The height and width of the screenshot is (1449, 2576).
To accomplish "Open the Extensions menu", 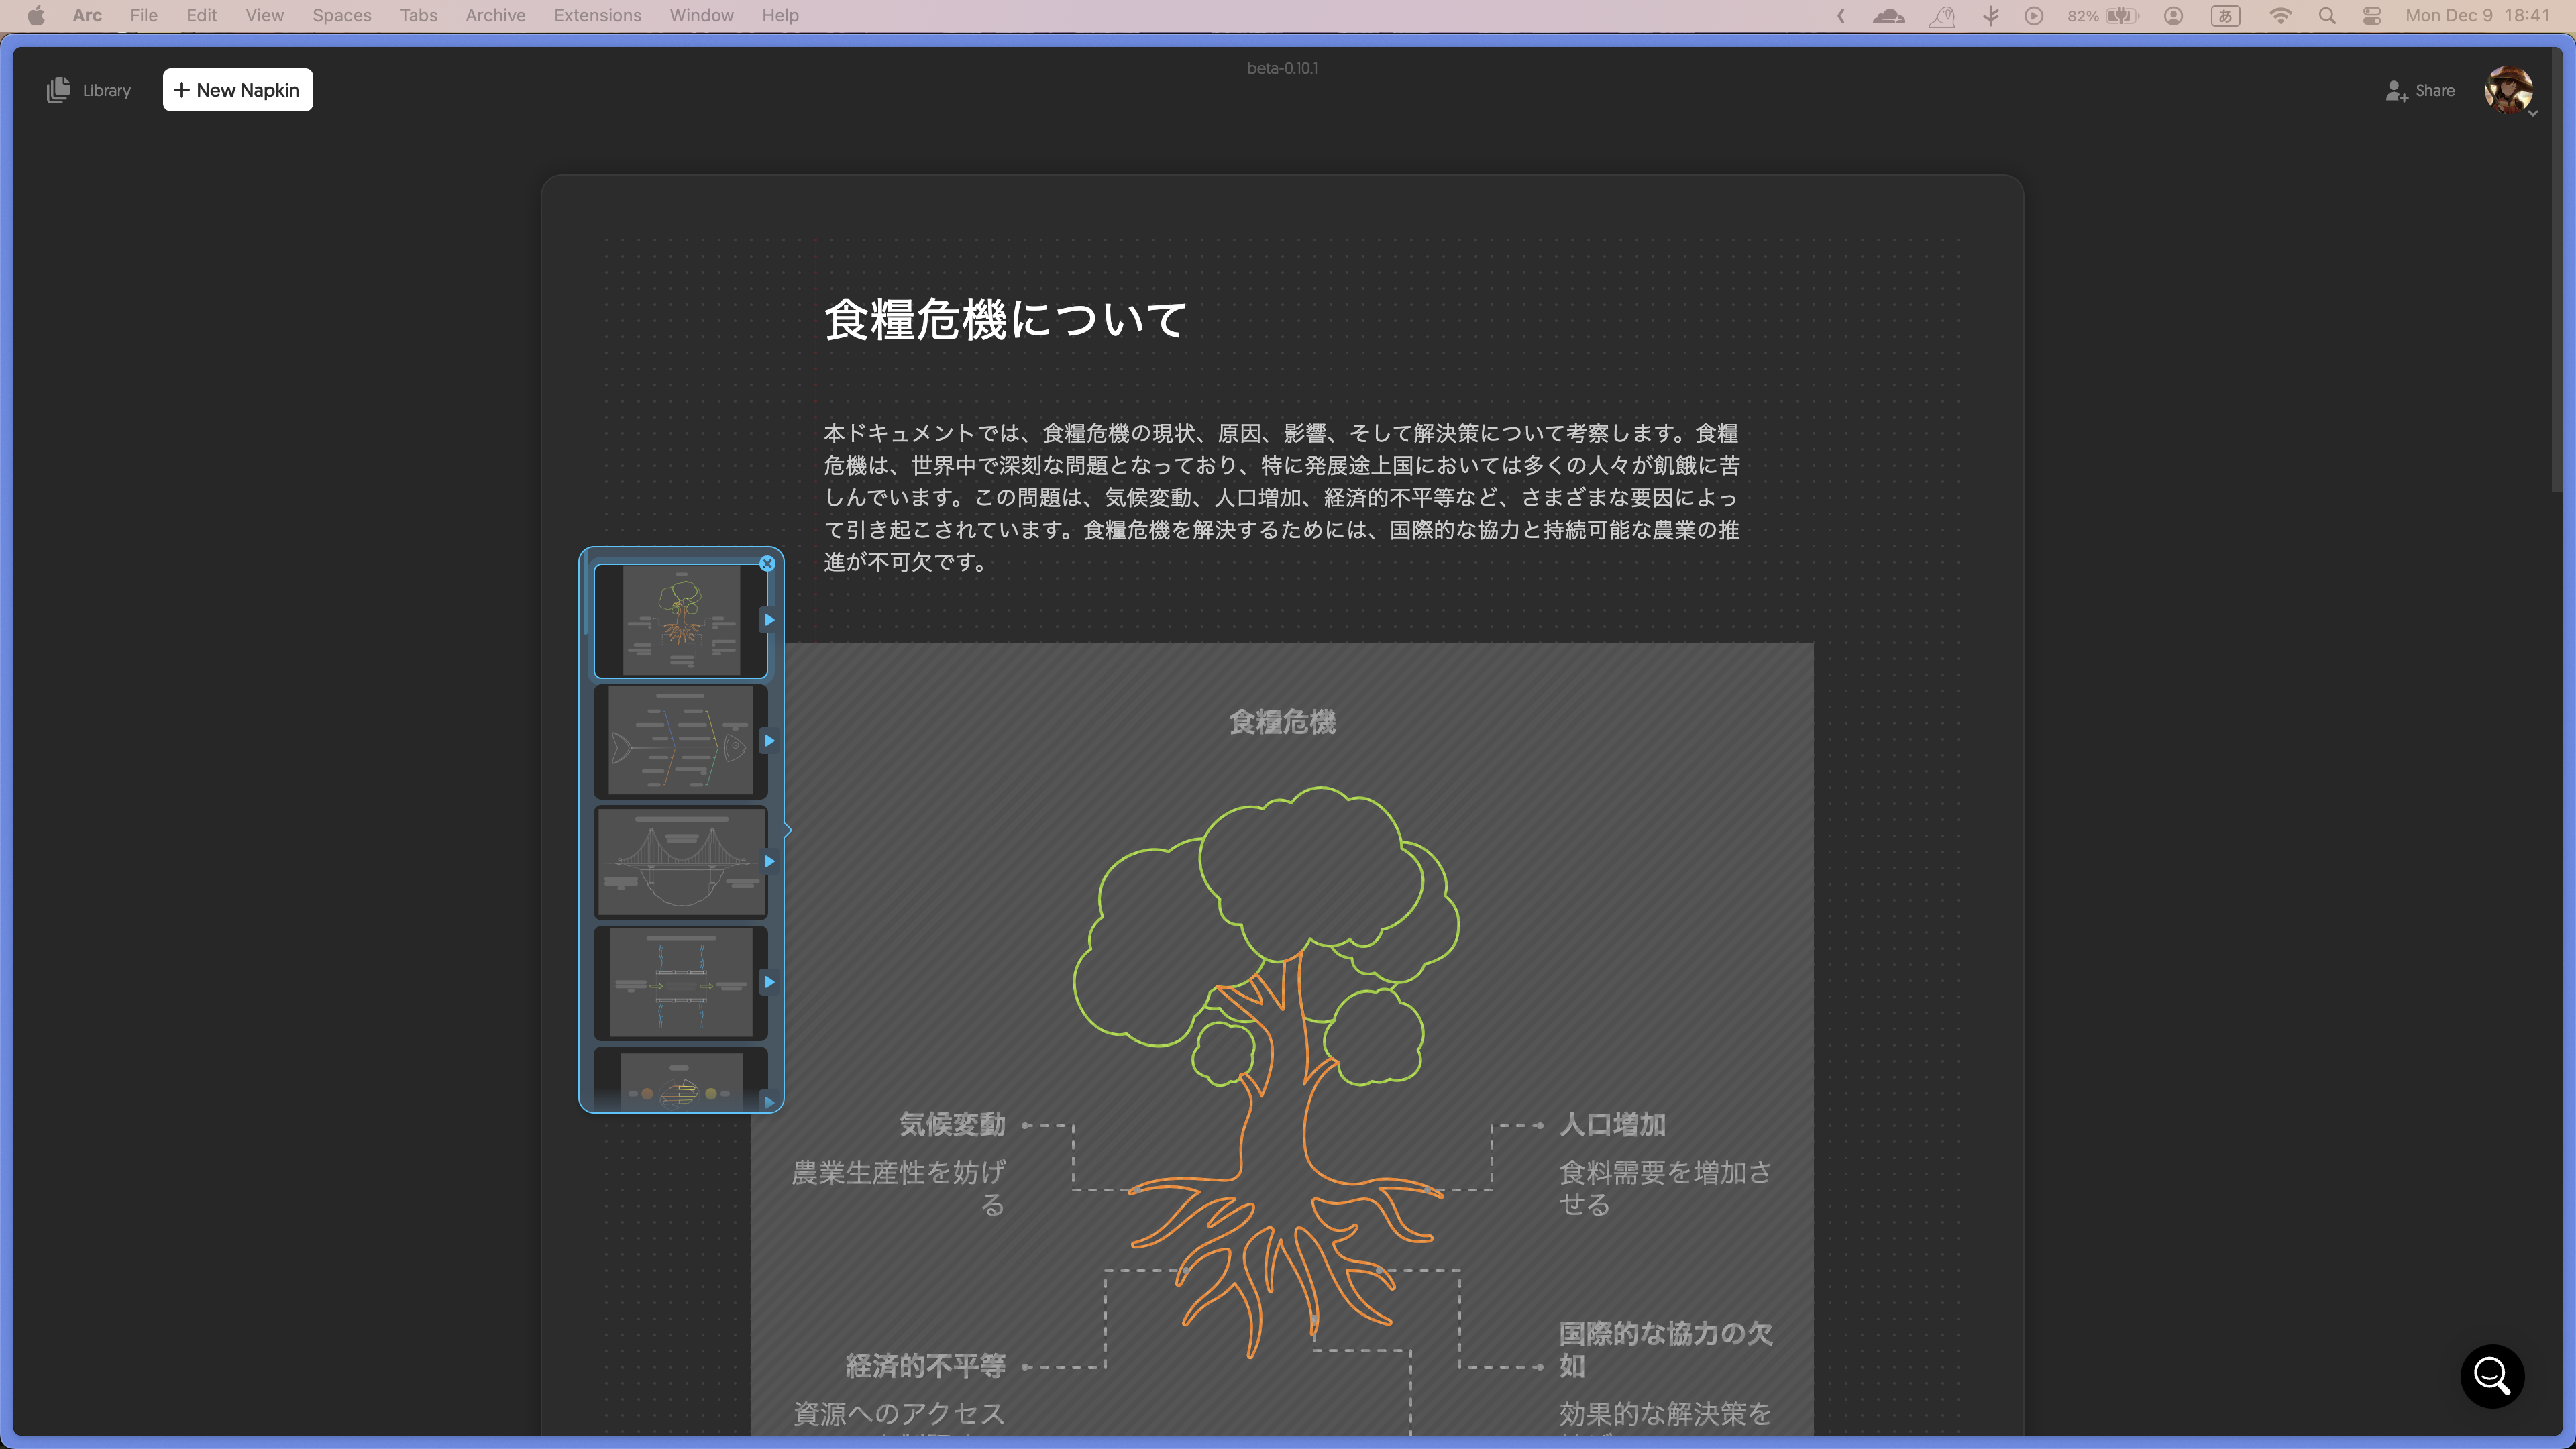I will point(597,15).
